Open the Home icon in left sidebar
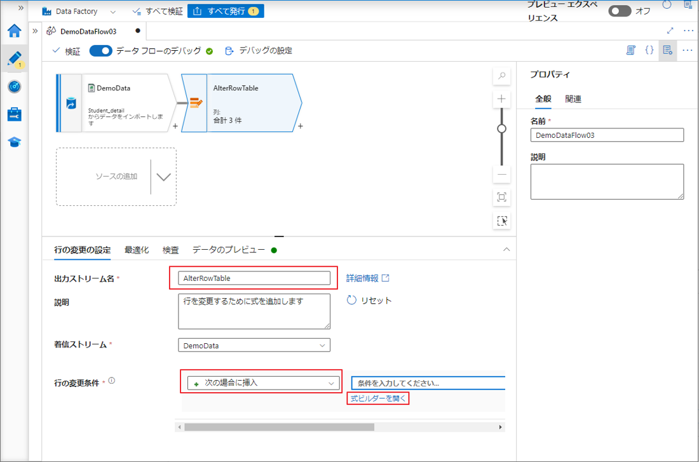 (14, 31)
